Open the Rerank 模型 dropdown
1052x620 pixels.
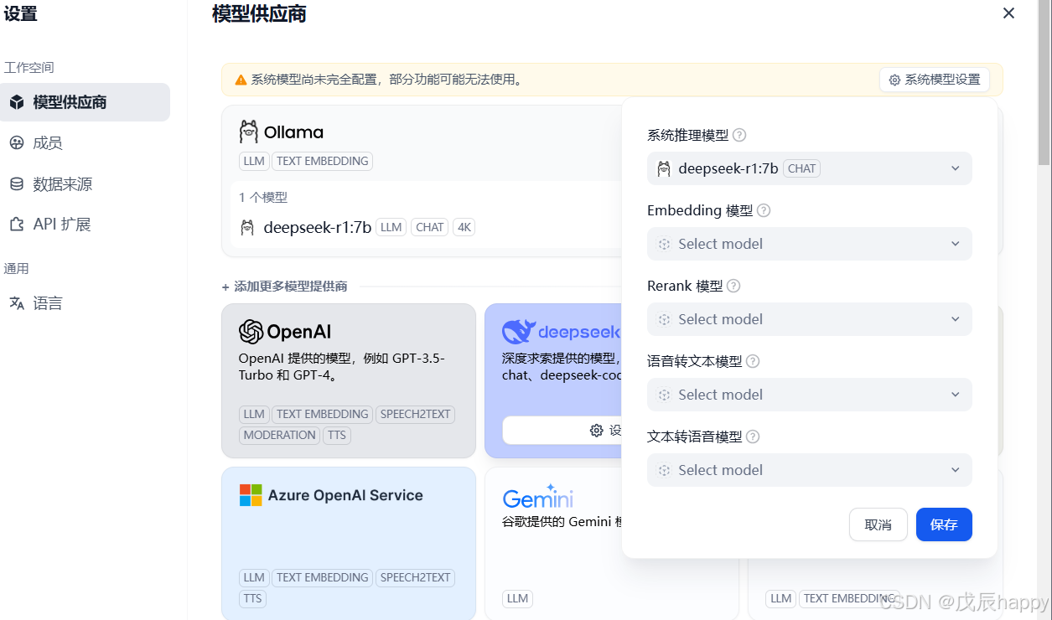(x=810, y=319)
